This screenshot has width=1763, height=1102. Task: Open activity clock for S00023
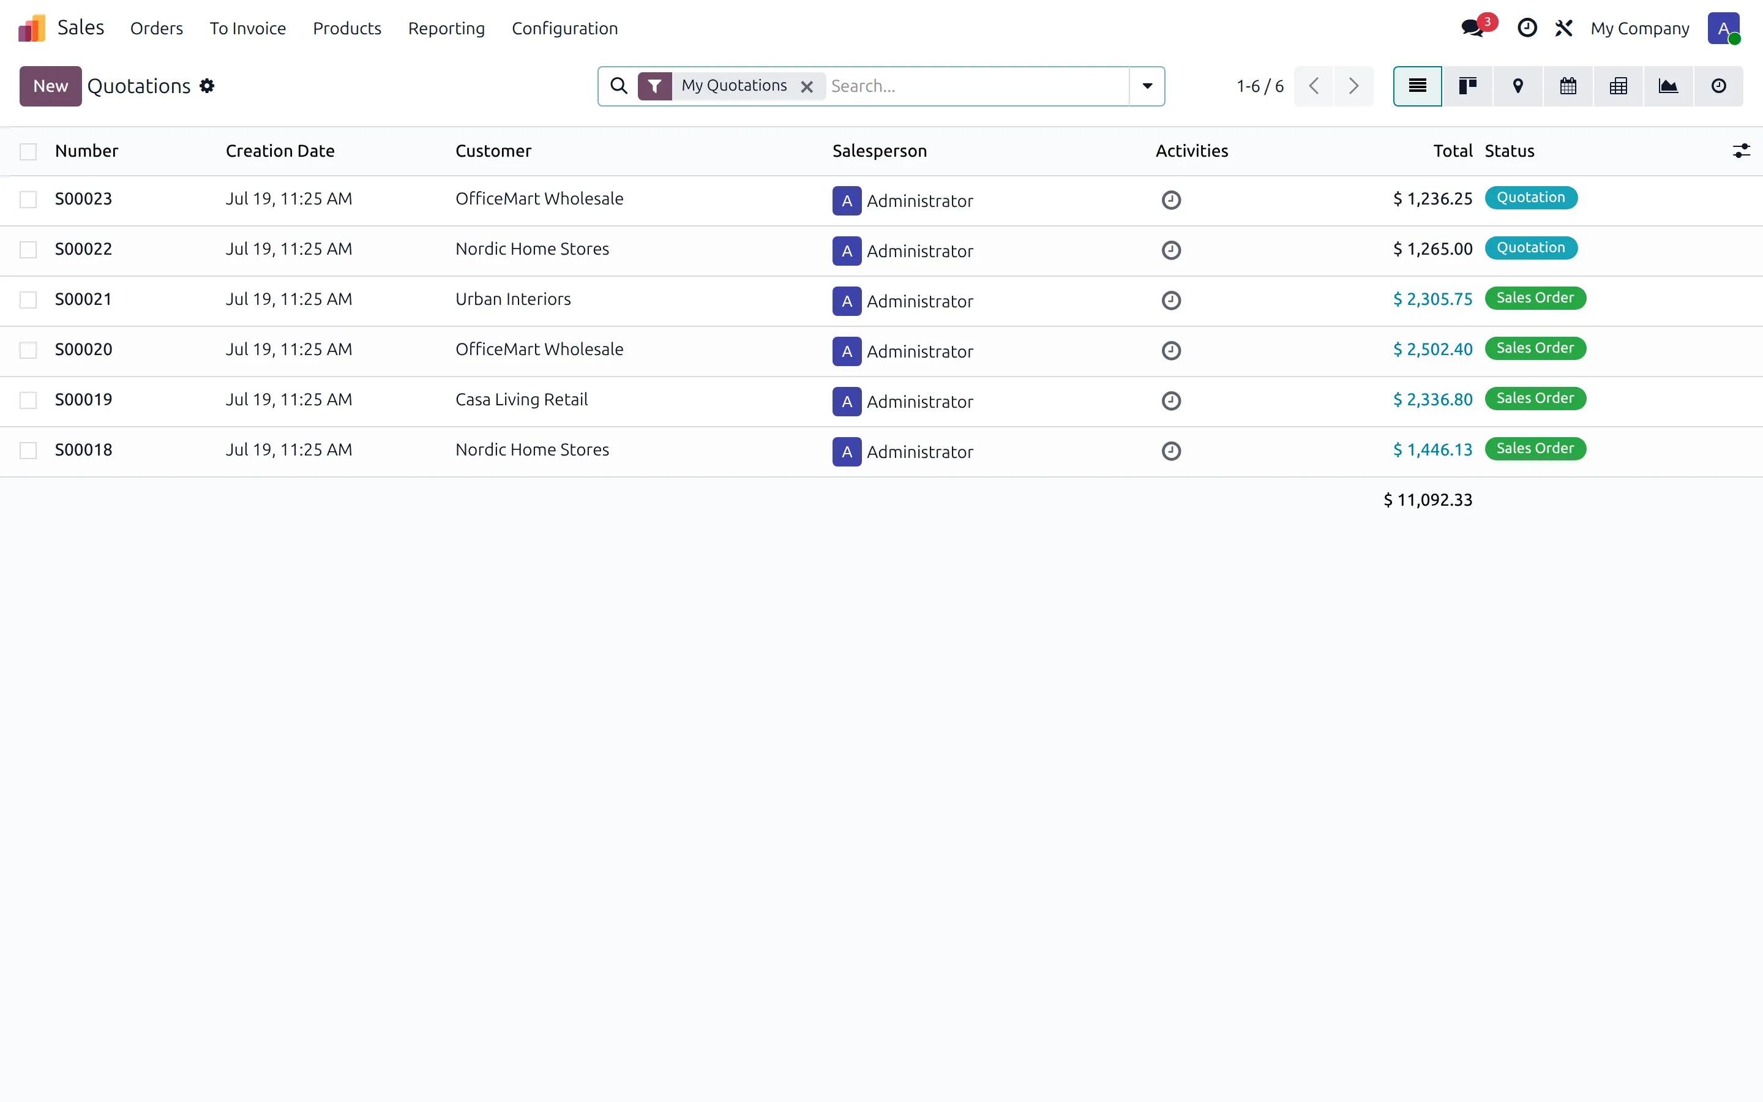click(x=1170, y=200)
